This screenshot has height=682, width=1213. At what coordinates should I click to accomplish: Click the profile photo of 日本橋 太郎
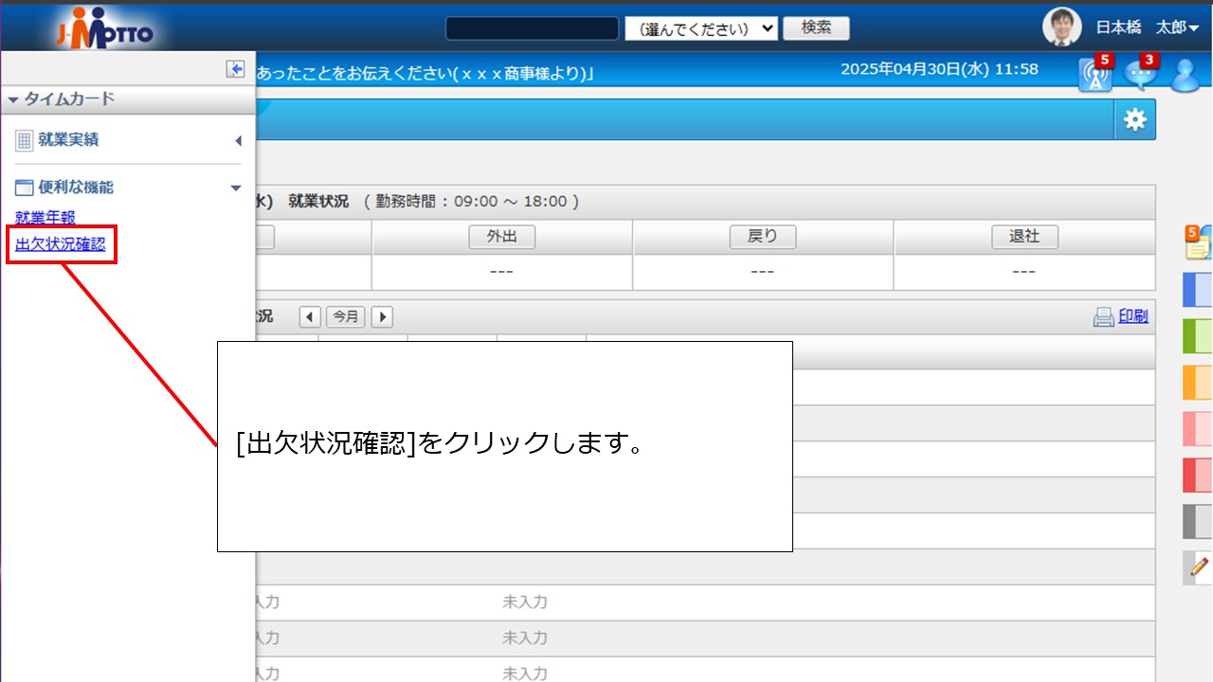(x=1061, y=27)
